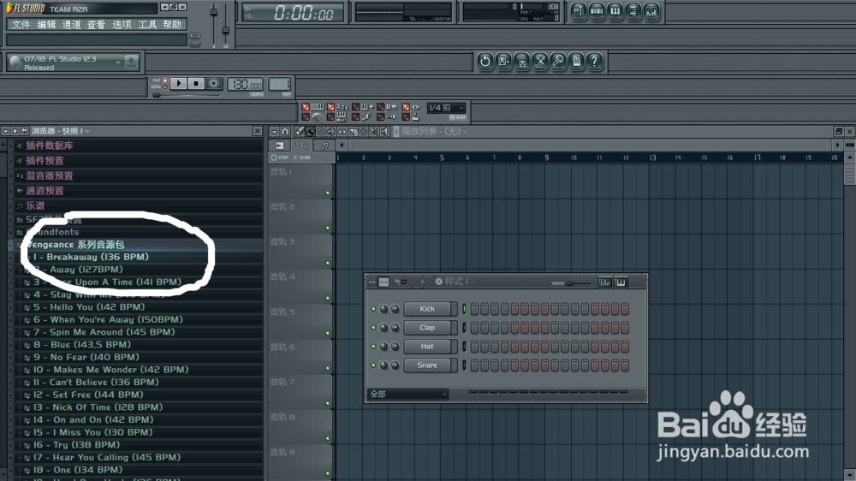Open the 帮助 menu
The width and height of the screenshot is (856, 481).
(x=172, y=25)
